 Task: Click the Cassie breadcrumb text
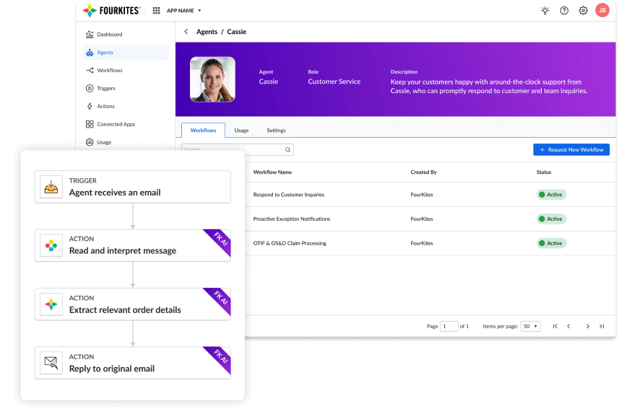(x=236, y=32)
